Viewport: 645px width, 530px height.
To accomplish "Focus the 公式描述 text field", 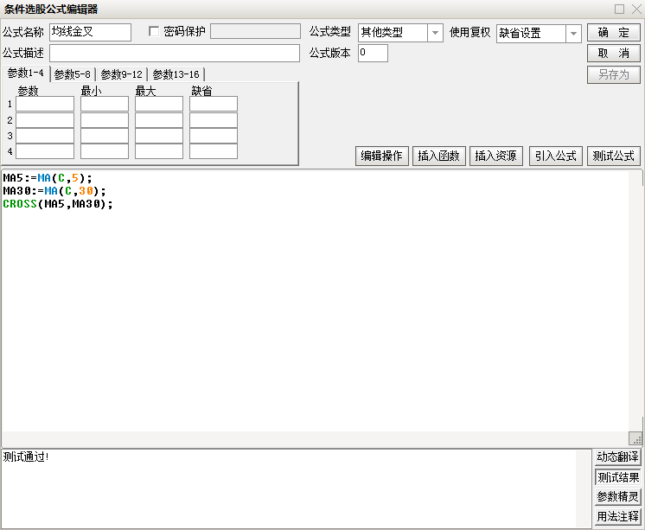I will click(x=174, y=54).
